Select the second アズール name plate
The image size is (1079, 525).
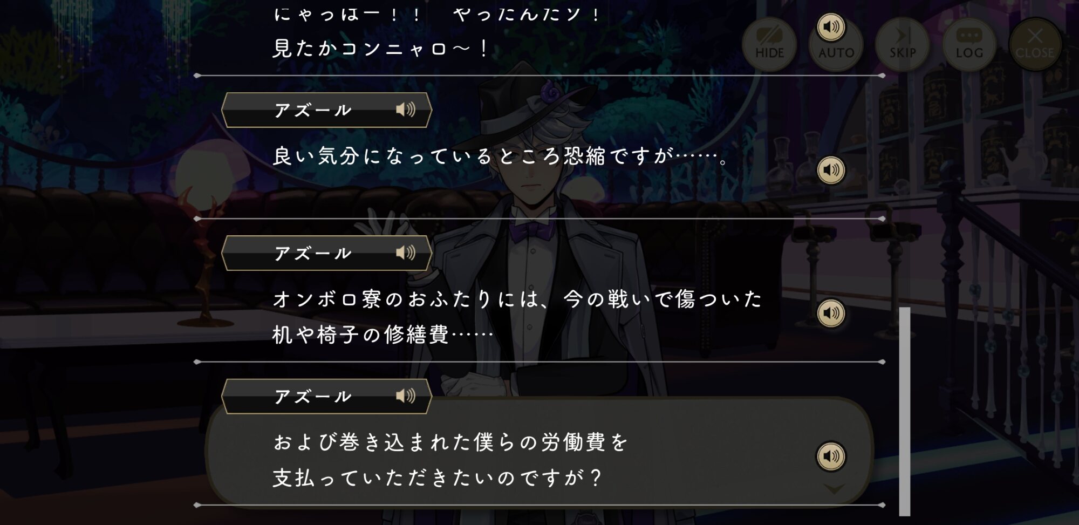(326, 253)
